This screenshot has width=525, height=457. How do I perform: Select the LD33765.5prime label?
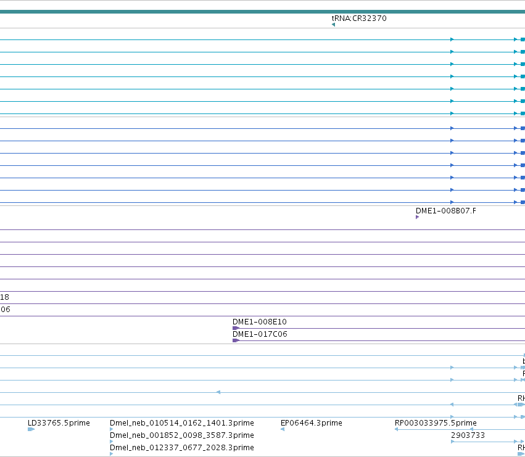click(x=59, y=423)
